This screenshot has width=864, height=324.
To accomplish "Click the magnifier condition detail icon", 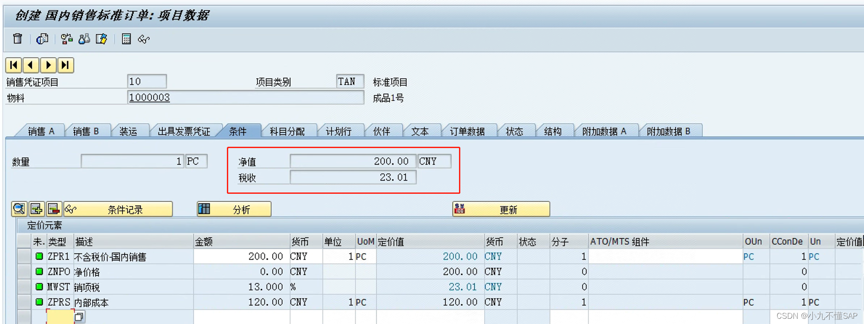I will point(19,209).
